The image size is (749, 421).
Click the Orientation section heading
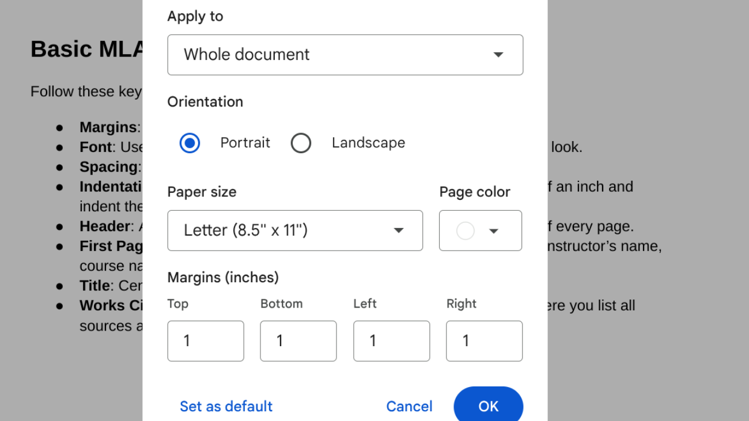[x=205, y=101]
